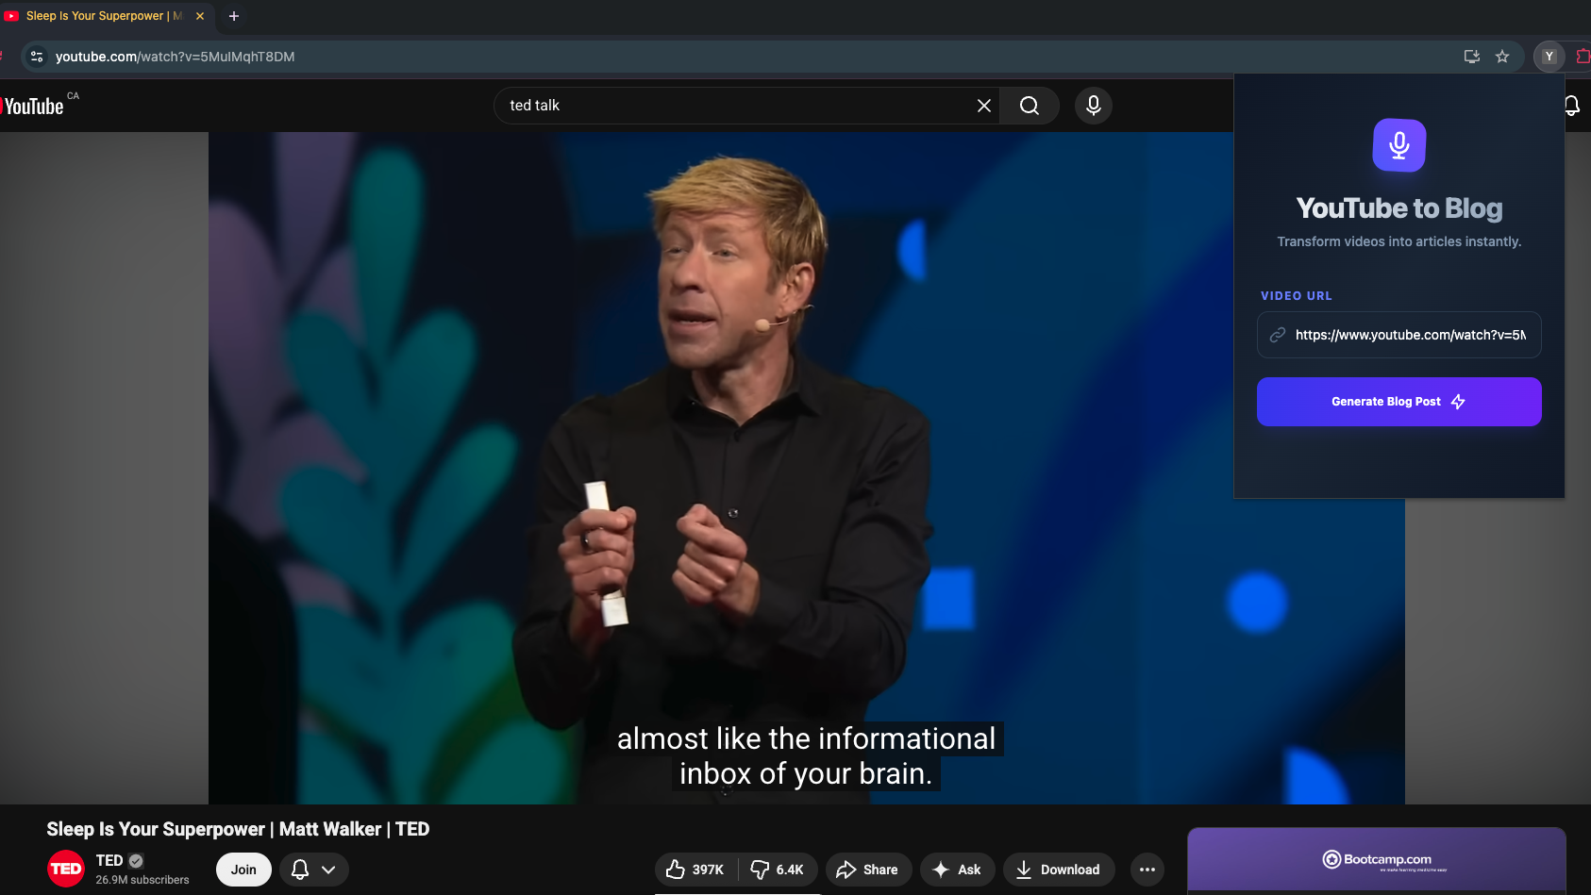Open site information icon in address bar
This screenshot has height=895, width=1591.
[x=37, y=57]
